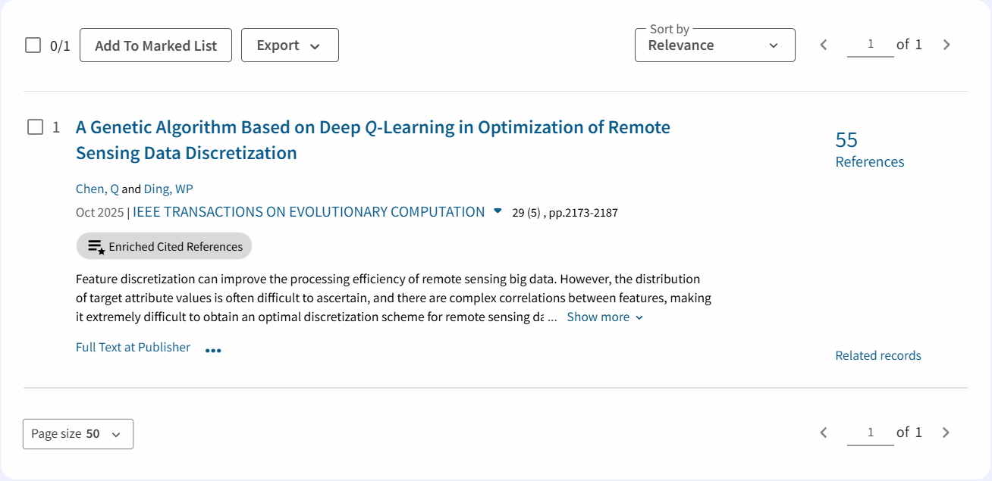Open the Export dropdown menu
992x481 pixels.
point(290,45)
